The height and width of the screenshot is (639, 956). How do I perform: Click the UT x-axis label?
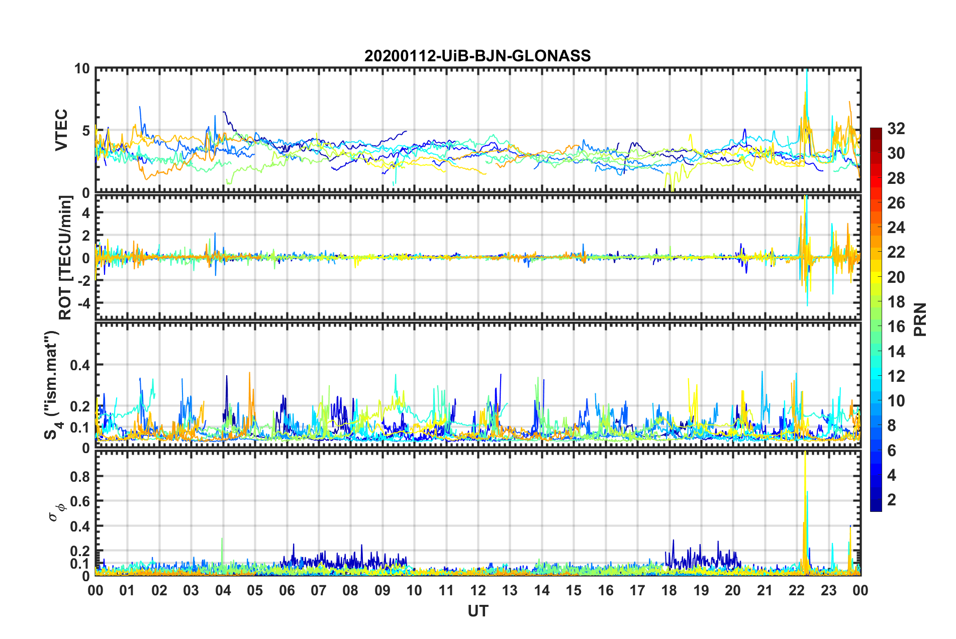[x=477, y=610]
